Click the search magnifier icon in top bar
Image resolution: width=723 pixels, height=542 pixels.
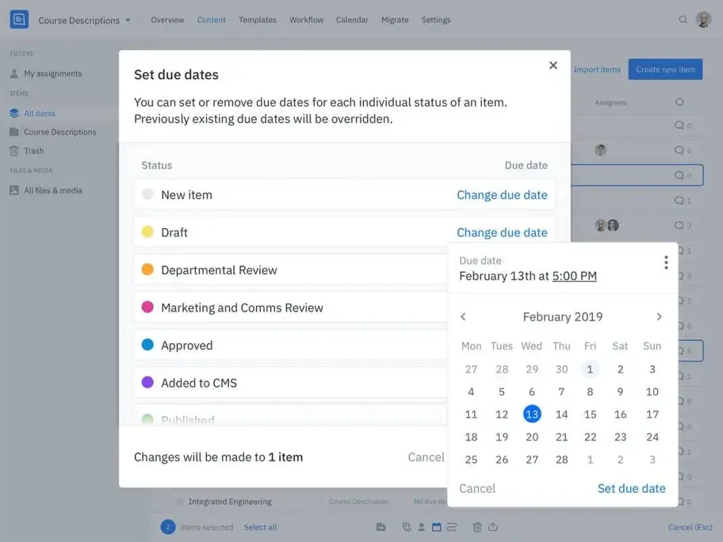coord(683,21)
